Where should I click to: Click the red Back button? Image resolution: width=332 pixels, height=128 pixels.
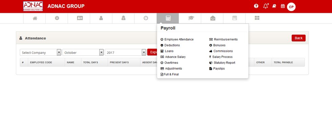[298, 38]
